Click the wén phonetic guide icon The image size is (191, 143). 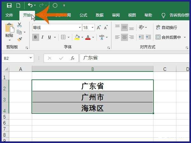point(102,37)
